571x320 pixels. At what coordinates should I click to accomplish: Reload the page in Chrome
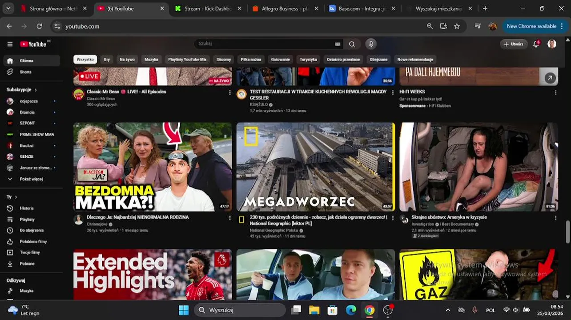(x=39, y=26)
